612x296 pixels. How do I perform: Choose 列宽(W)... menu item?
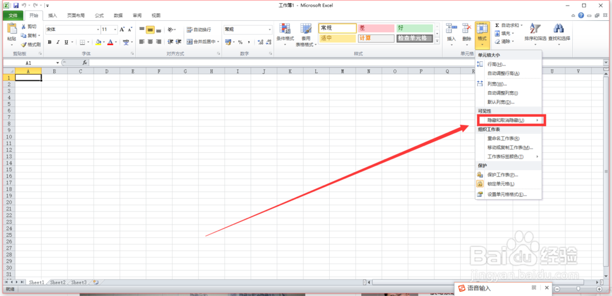(x=508, y=84)
